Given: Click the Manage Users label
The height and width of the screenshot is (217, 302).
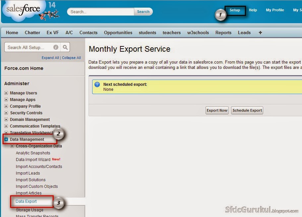Looking at the screenshot, I should coord(23,93).
